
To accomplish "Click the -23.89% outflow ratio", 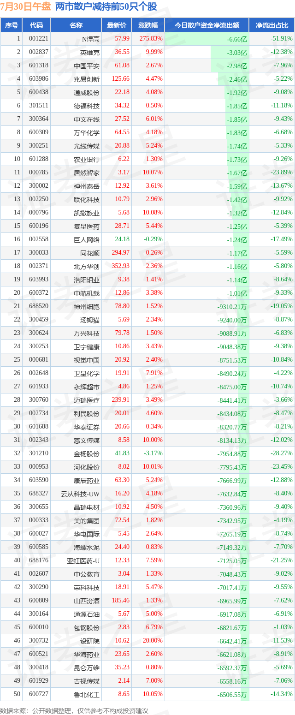I will coord(281,173).
